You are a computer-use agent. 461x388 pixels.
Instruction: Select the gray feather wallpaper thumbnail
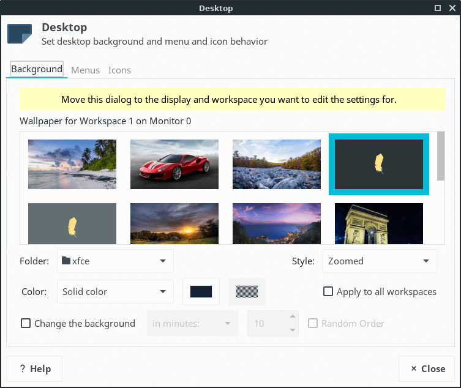(72, 224)
